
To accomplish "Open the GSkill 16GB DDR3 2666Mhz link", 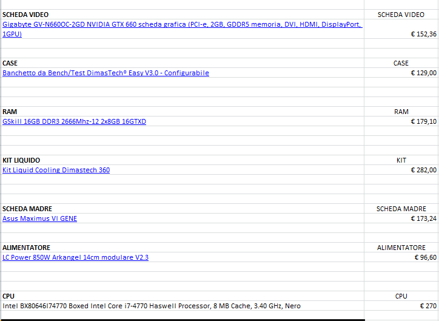I will pyautogui.click(x=74, y=121).
